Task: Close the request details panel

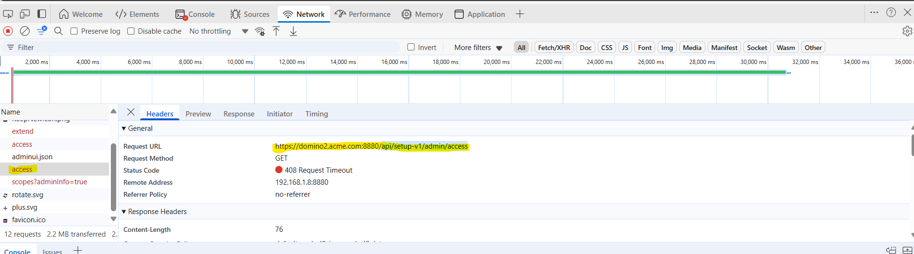Action: (x=131, y=112)
